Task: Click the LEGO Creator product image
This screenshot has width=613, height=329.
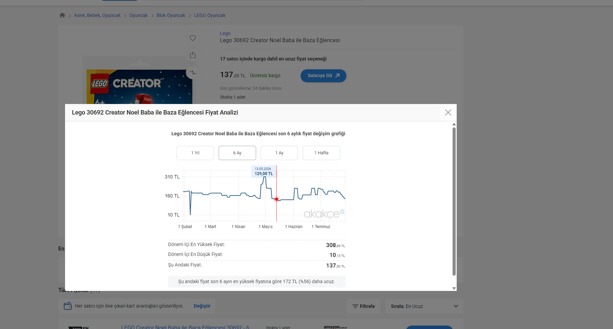Action: tap(139, 87)
